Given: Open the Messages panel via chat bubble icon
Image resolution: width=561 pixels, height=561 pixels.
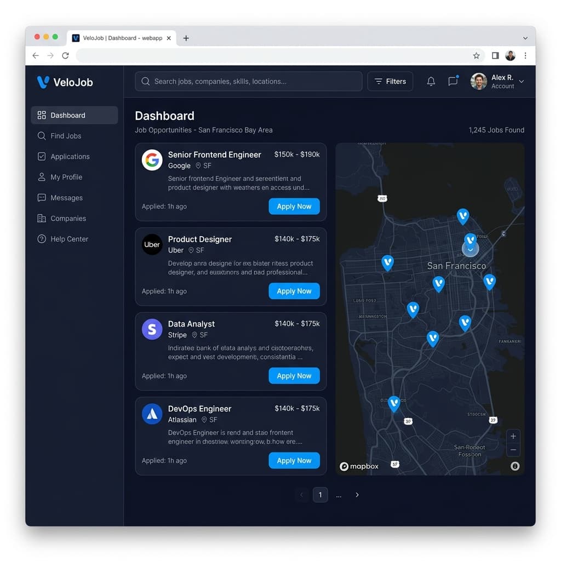Looking at the screenshot, I should click(x=453, y=81).
